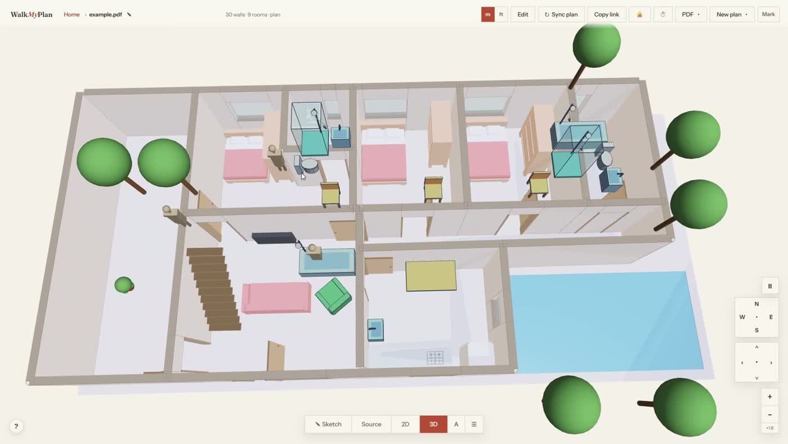Switch to the Sketch view tab
788x444 pixels.
pyautogui.click(x=328, y=424)
